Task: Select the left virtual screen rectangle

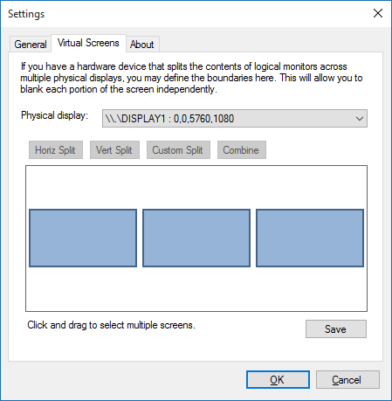Action: pos(83,238)
